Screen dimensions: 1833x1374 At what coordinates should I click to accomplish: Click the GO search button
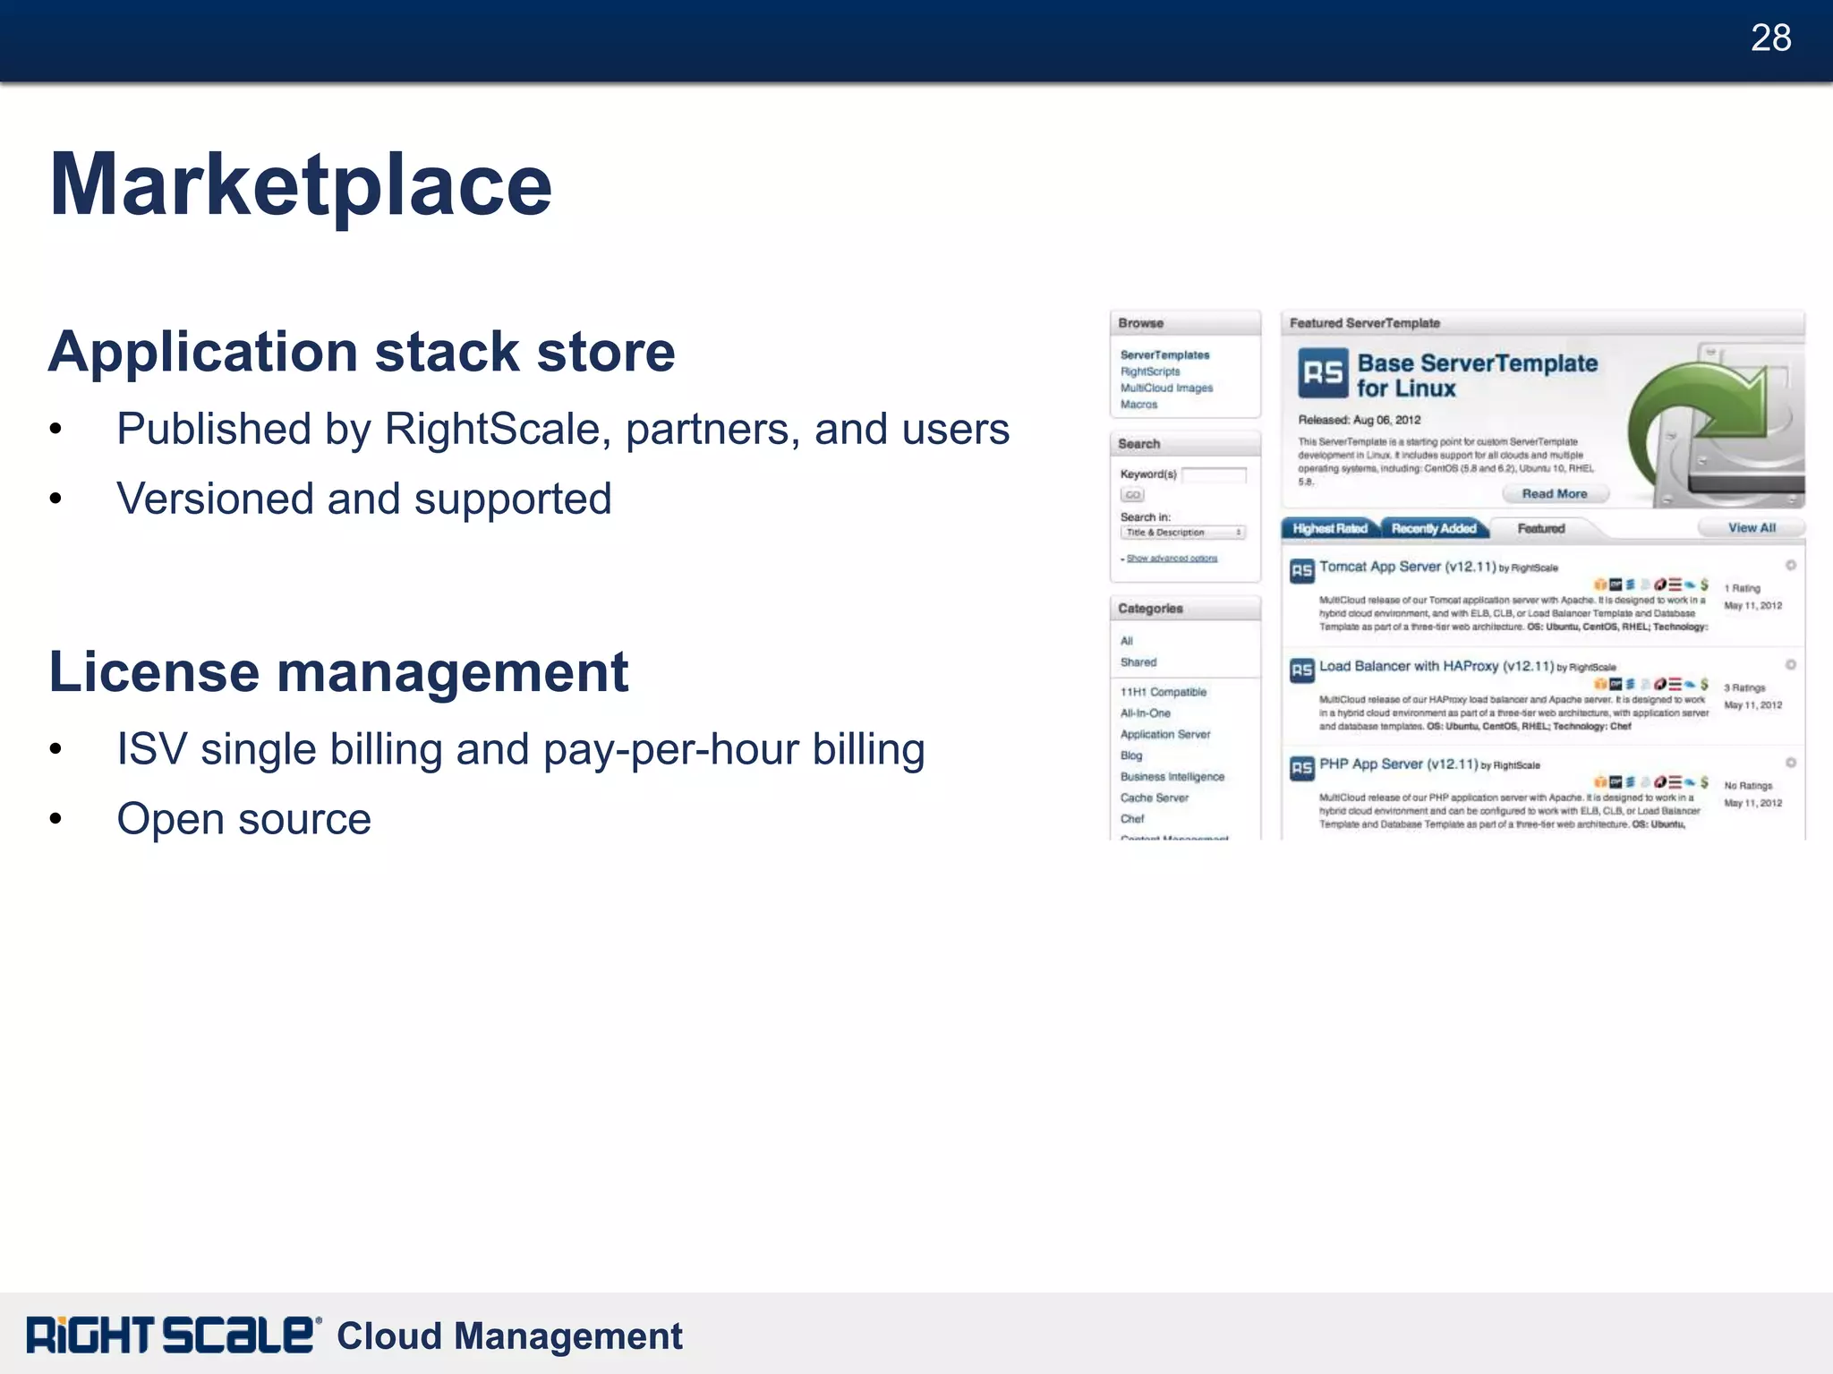[x=1132, y=495]
